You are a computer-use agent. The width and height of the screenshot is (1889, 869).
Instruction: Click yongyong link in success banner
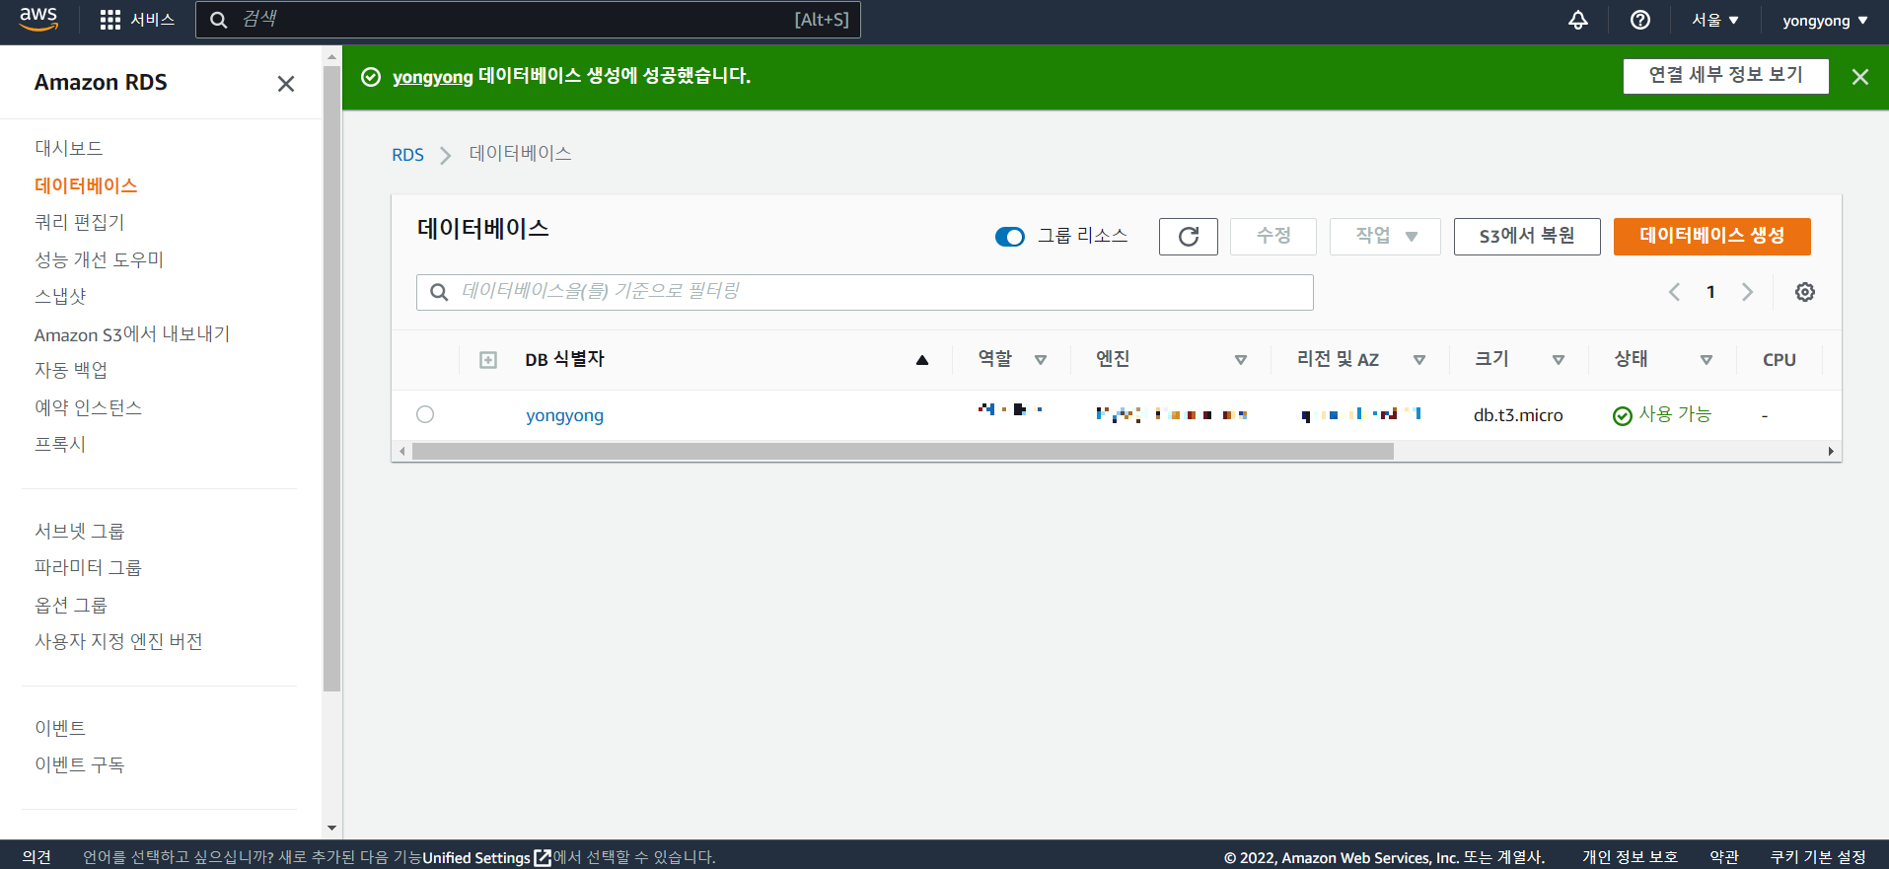(x=433, y=77)
